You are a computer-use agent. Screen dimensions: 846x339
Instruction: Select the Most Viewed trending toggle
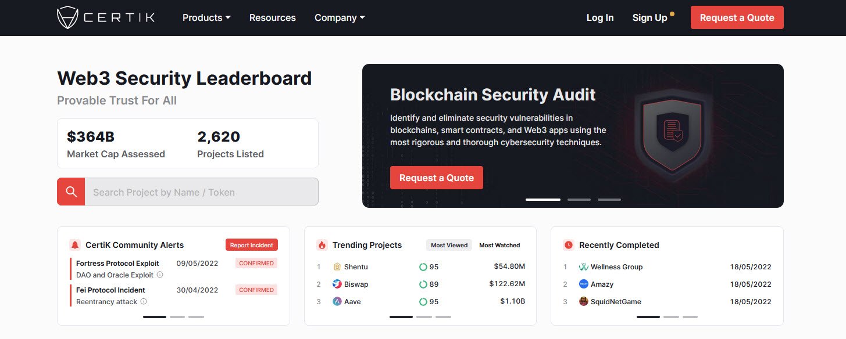point(449,245)
